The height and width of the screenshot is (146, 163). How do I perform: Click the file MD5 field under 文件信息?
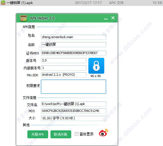point(74,111)
